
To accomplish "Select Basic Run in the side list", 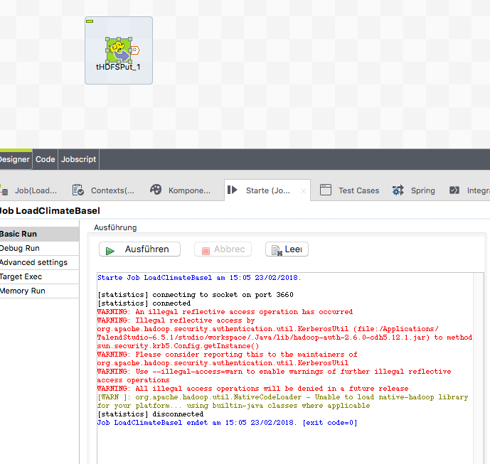I will coord(20,234).
